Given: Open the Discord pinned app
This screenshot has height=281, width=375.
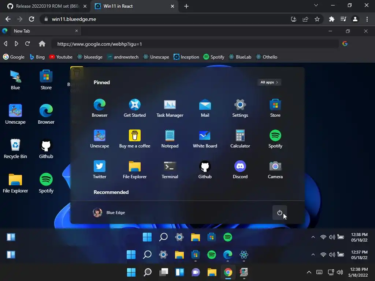Looking at the screenshot, I should coord(240,170).
